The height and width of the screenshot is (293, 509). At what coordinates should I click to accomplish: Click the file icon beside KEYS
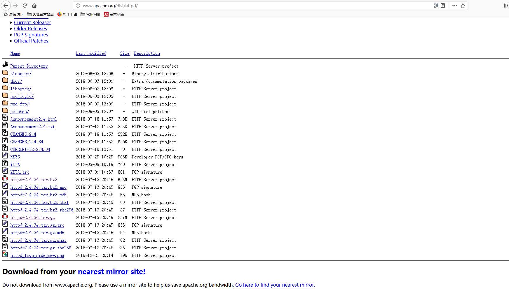[x=5, y=156]
